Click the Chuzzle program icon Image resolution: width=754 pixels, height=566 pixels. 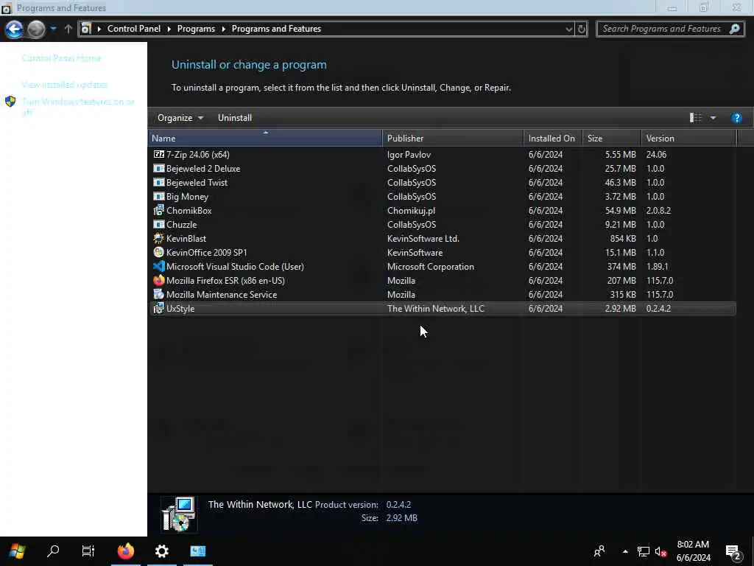click(159, 224)
